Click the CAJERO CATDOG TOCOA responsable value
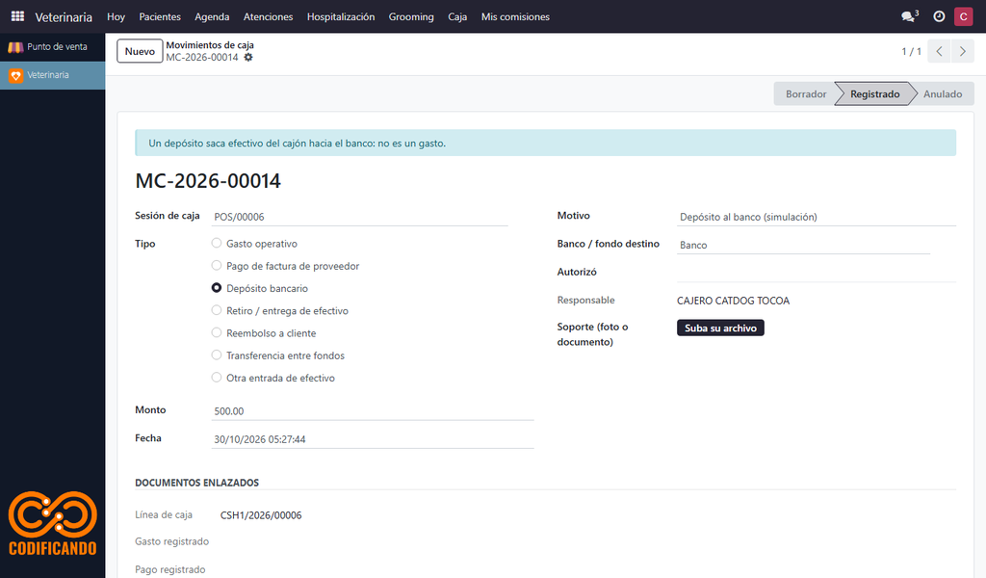 pos(733,301)
